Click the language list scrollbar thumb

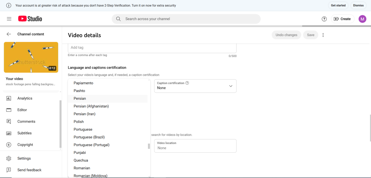[x=149, y=146]
